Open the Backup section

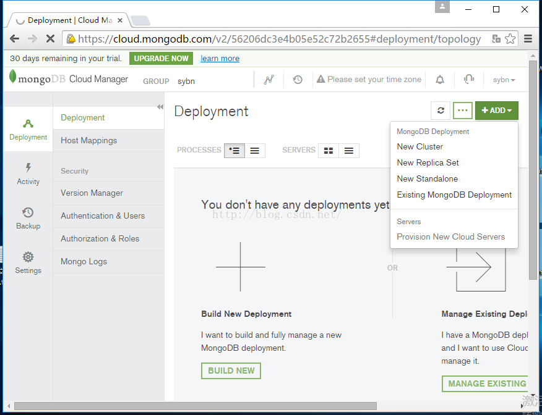(28, 219)
